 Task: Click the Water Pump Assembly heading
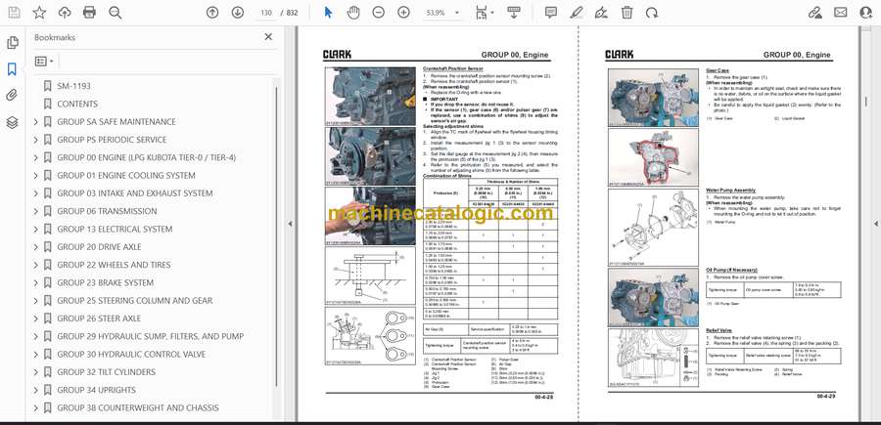731,191
